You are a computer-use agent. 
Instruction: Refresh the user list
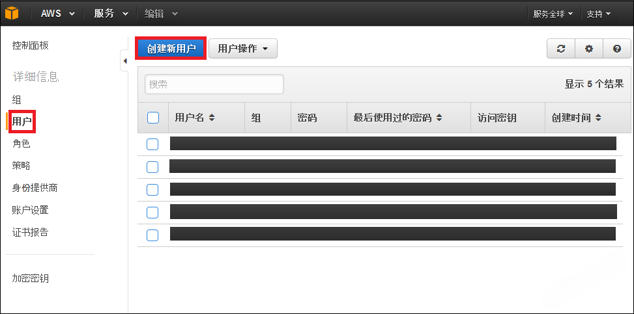click(x=561, y=49)
